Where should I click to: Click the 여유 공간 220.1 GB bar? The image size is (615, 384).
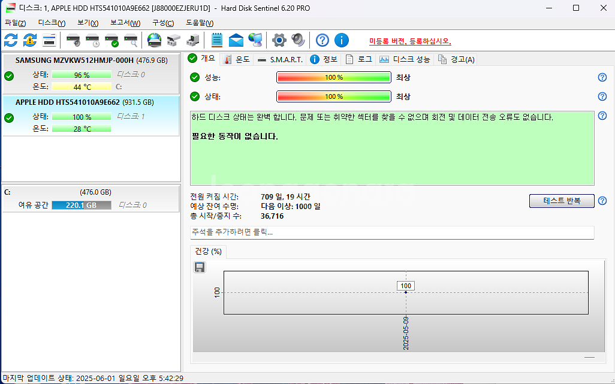82,205
